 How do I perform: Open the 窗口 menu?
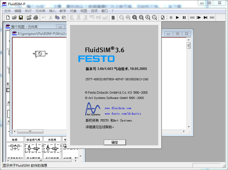105,11
